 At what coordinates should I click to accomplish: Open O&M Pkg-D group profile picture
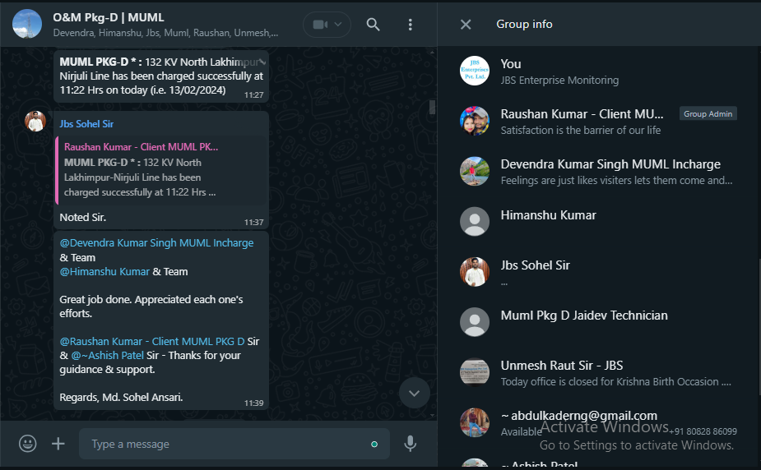click(x=26, y=24)
